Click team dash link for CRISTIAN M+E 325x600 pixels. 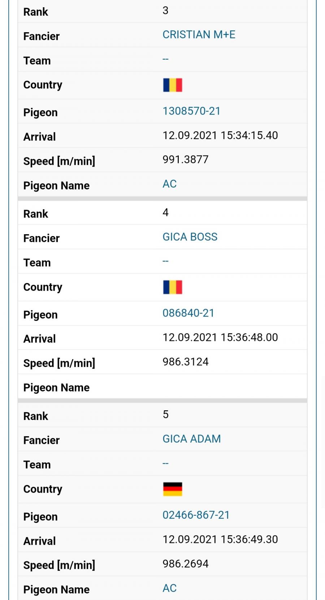click(x=165, y=59)
